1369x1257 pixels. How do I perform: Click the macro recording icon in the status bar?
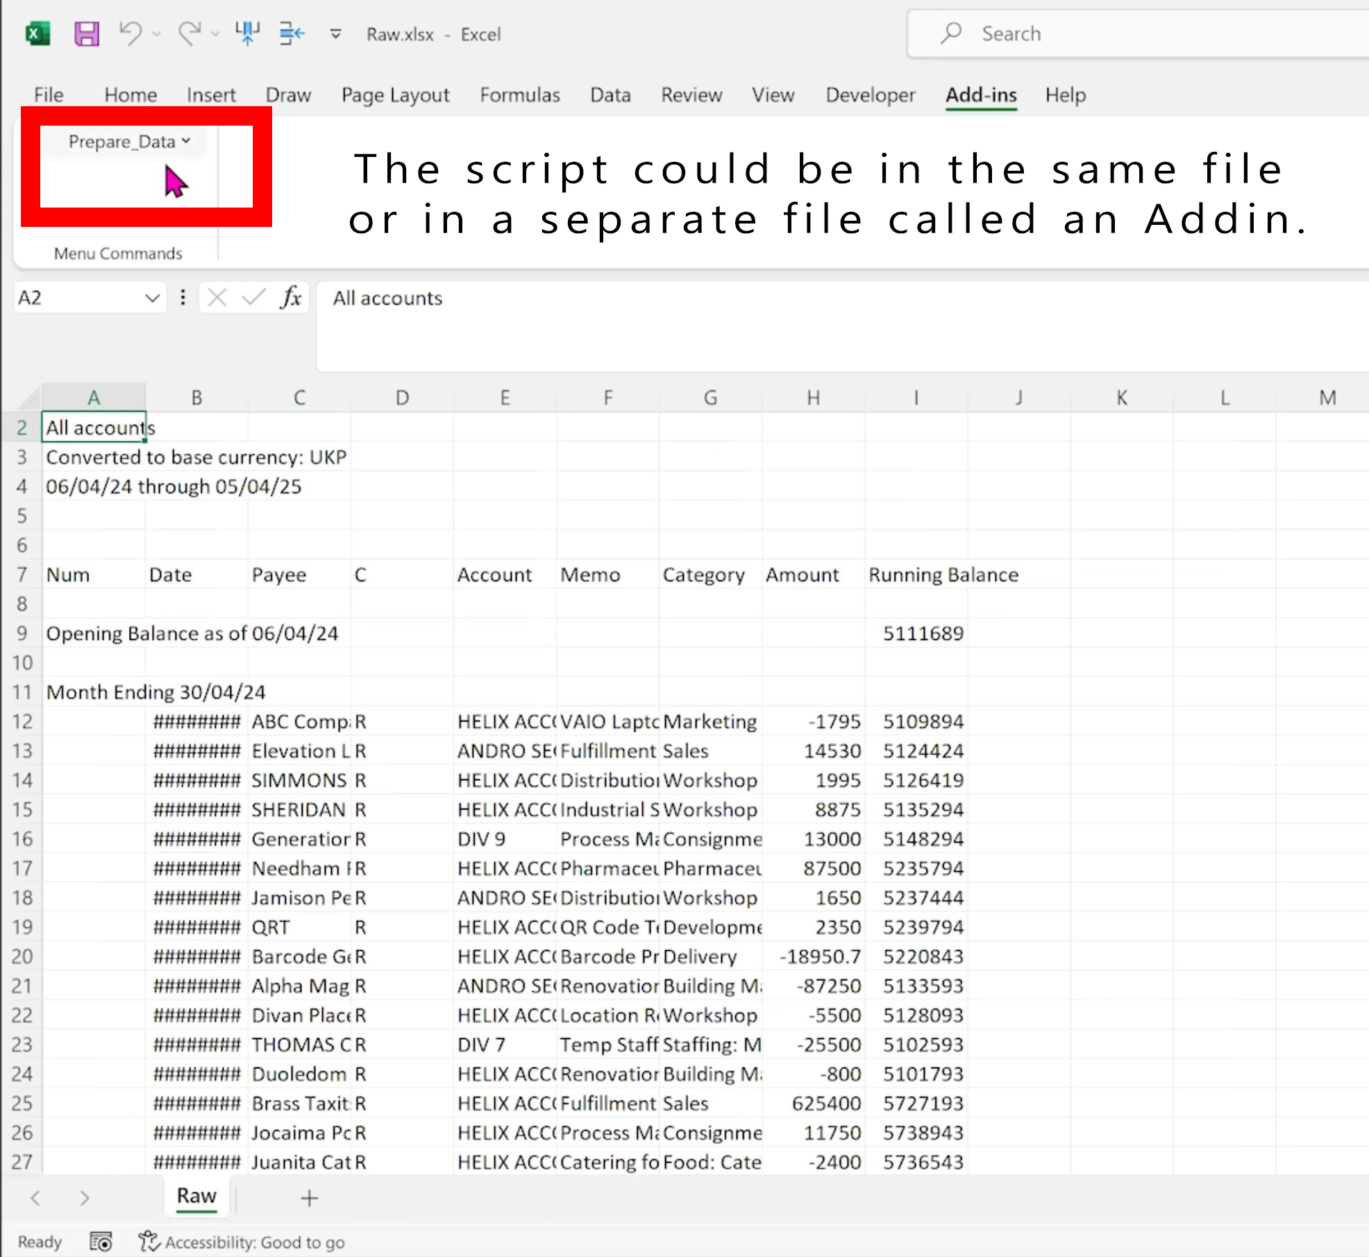click(101, 1242)
